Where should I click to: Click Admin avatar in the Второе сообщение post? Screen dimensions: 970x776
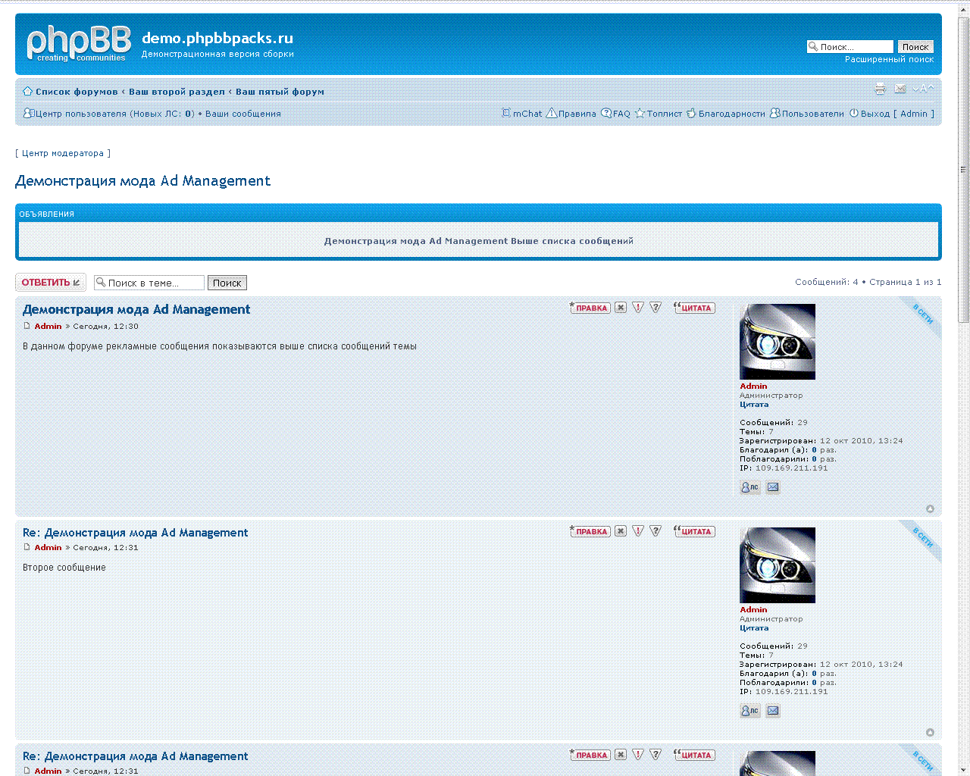[x=778, y=565]
